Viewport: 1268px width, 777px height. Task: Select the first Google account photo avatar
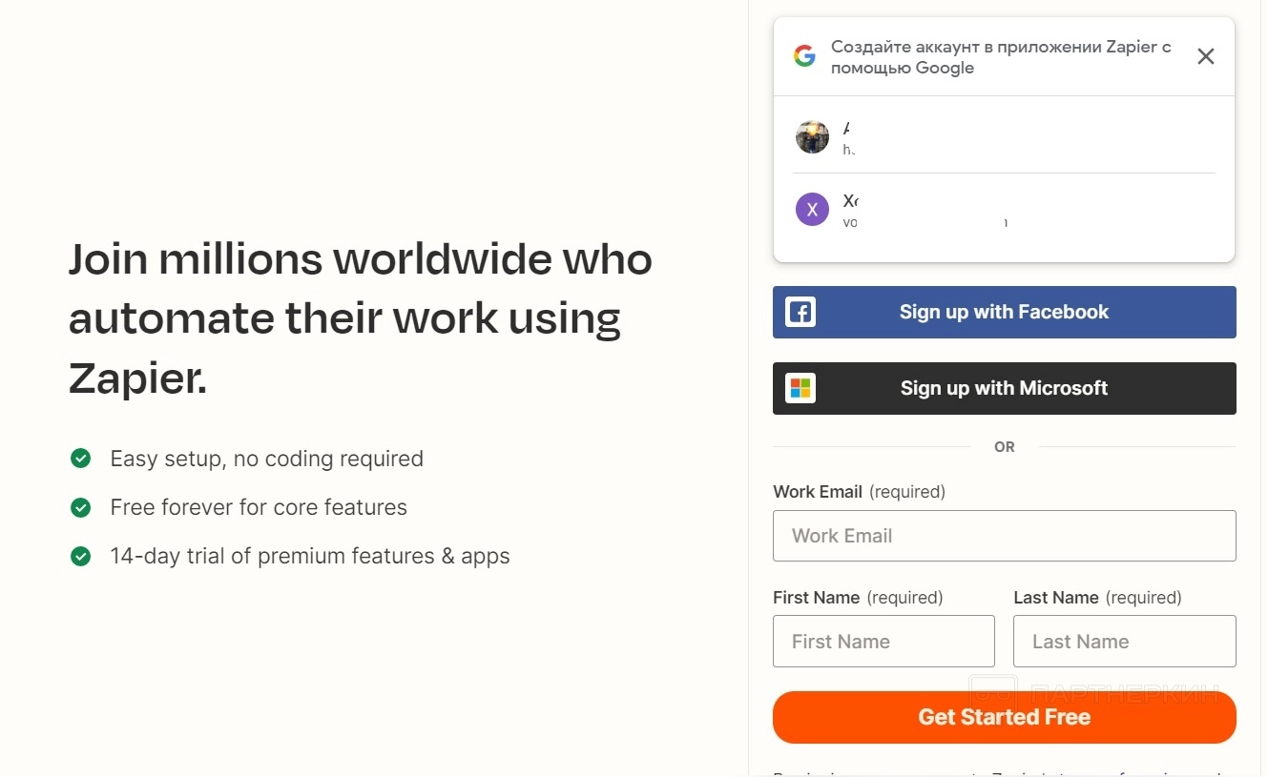(x=812, y=137)
